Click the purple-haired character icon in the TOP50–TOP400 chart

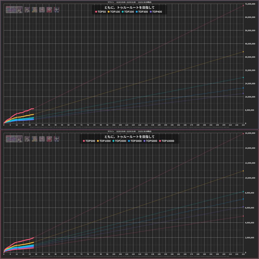click(27, 10)
